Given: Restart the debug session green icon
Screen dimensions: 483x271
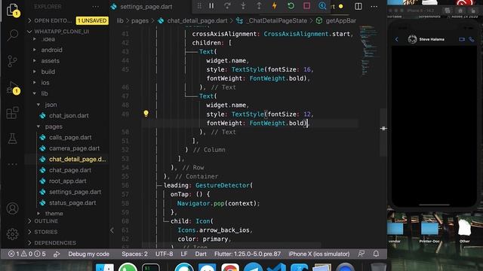Looking at the screenshot, I should (291, 6).
